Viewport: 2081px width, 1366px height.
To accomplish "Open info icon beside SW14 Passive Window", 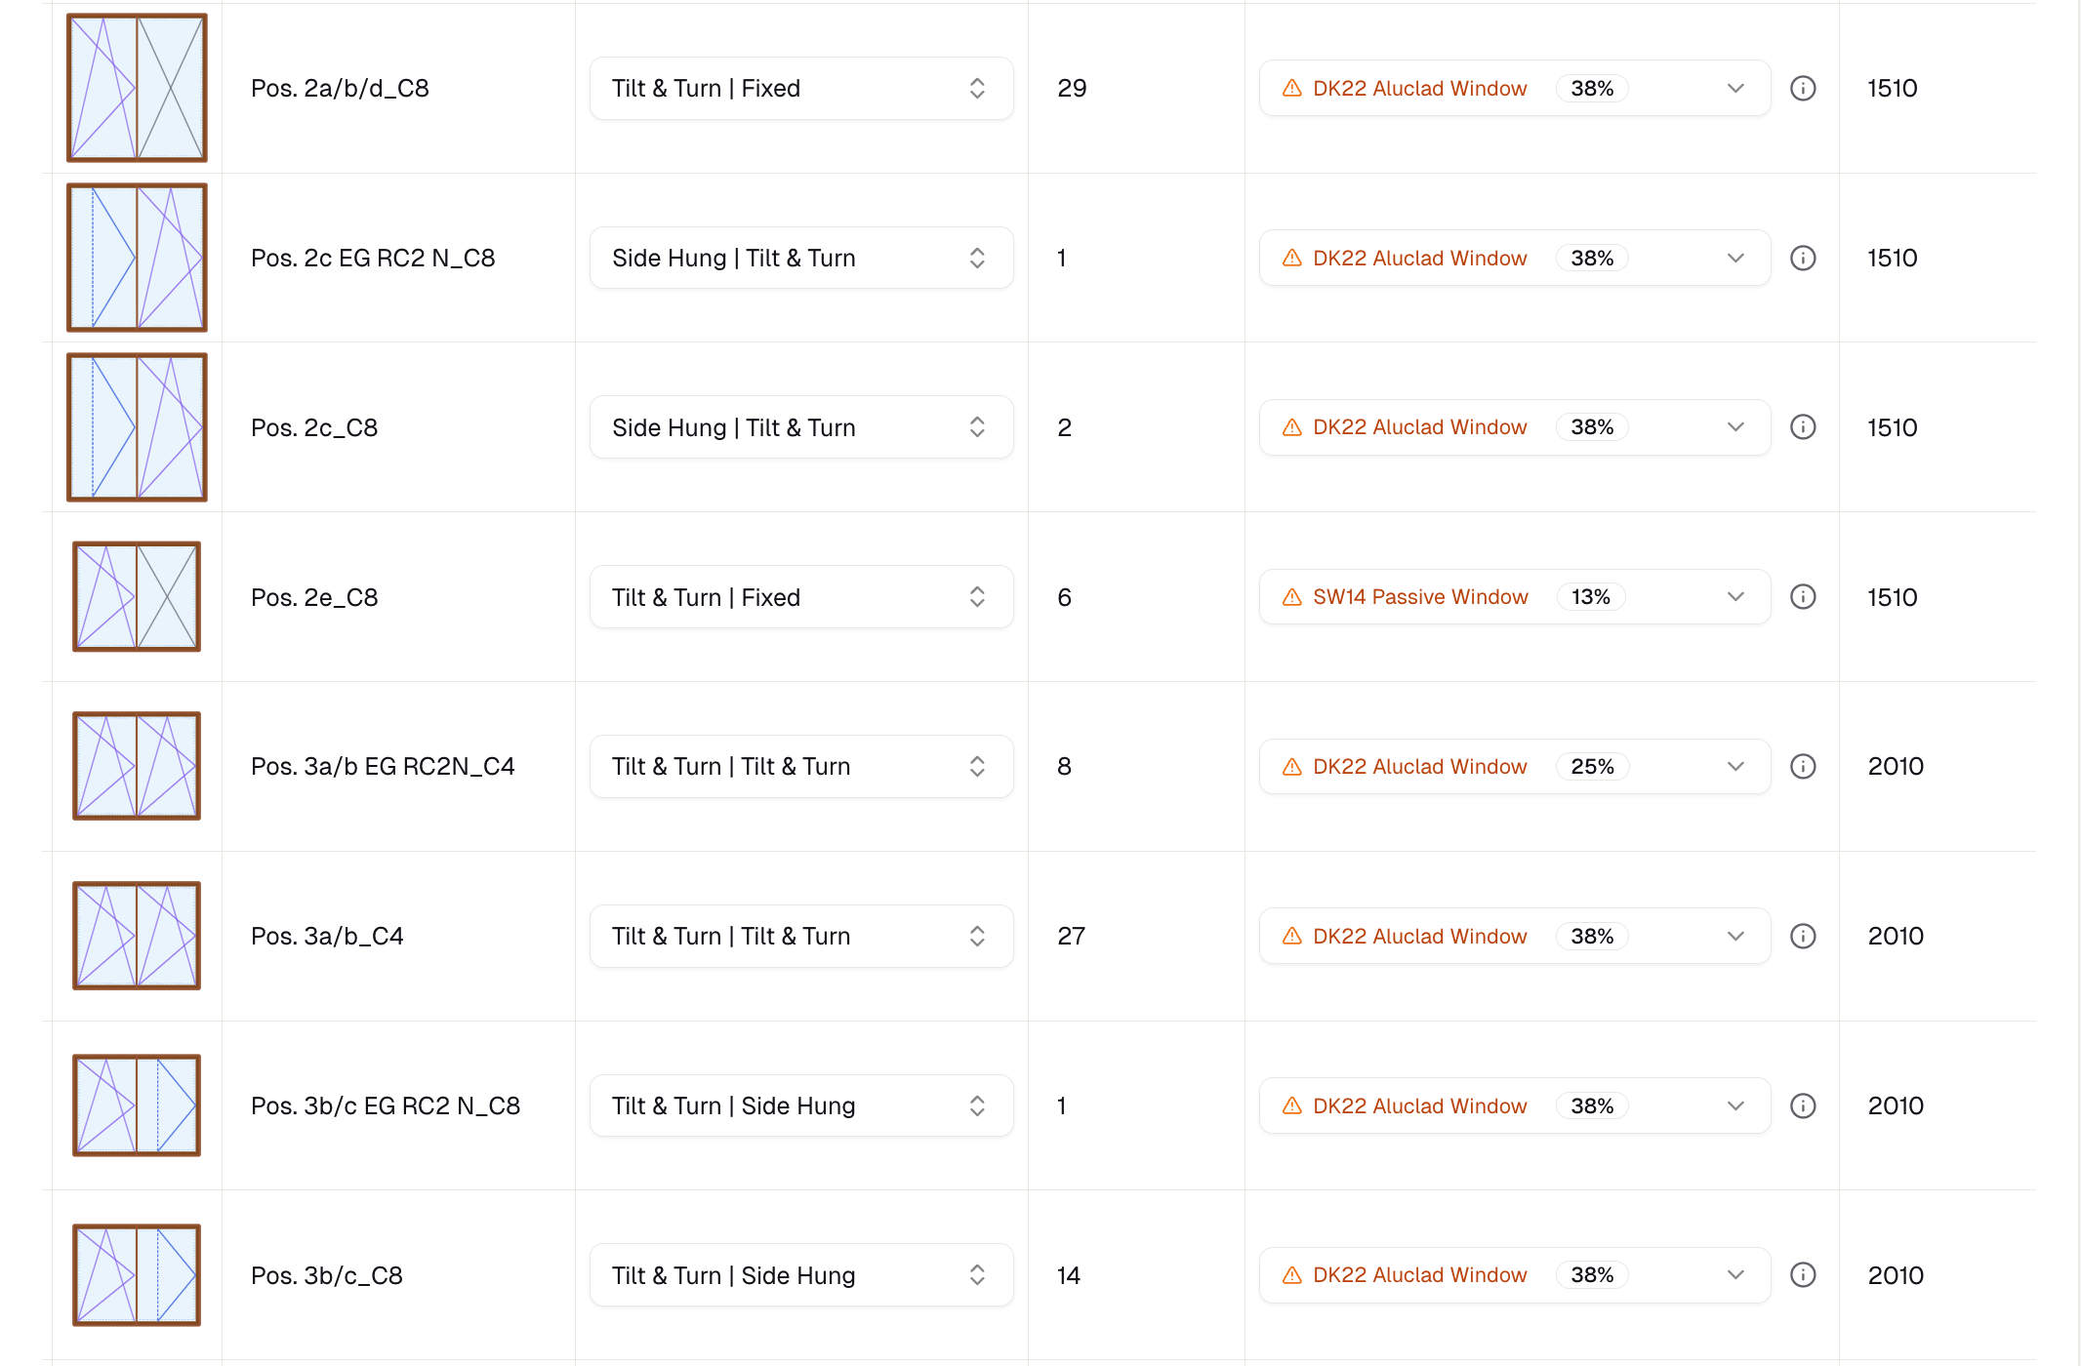I will coord(1803,597).
